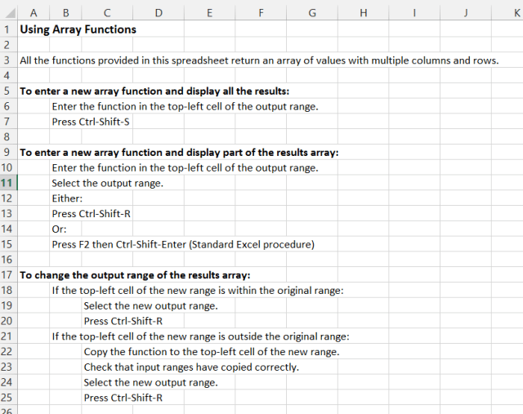The image size is (523, 414).
Task: Click the Select All corner triangle
Action: [8, 13]
